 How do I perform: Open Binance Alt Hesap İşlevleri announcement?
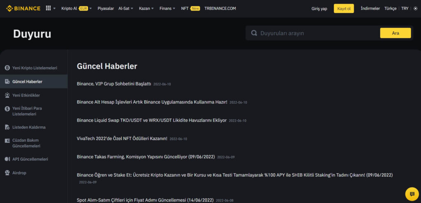152,102
